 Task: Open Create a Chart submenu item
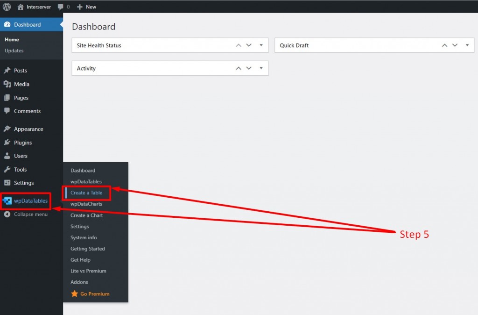tap(86, 215)
